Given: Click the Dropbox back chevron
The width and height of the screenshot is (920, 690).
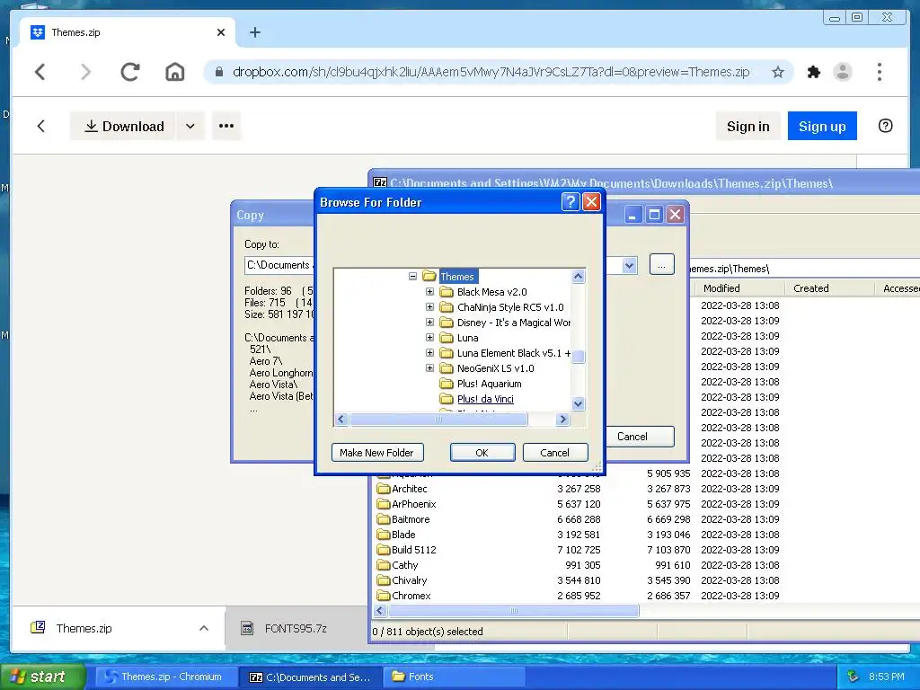Looking at the screenshot, I should (41, 126).
